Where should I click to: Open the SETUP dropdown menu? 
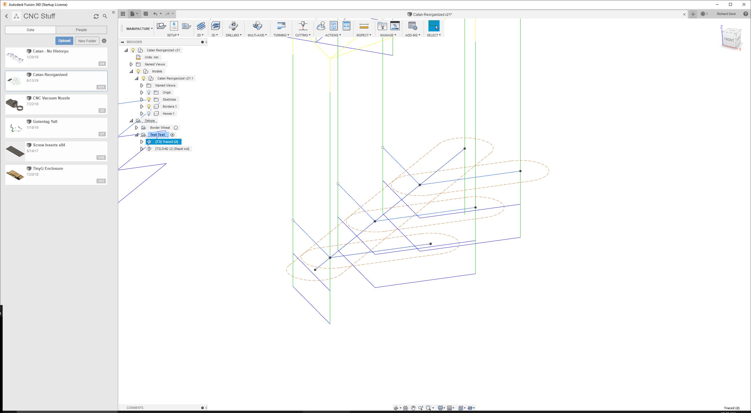pyautogui.click(x=173, y=35)
